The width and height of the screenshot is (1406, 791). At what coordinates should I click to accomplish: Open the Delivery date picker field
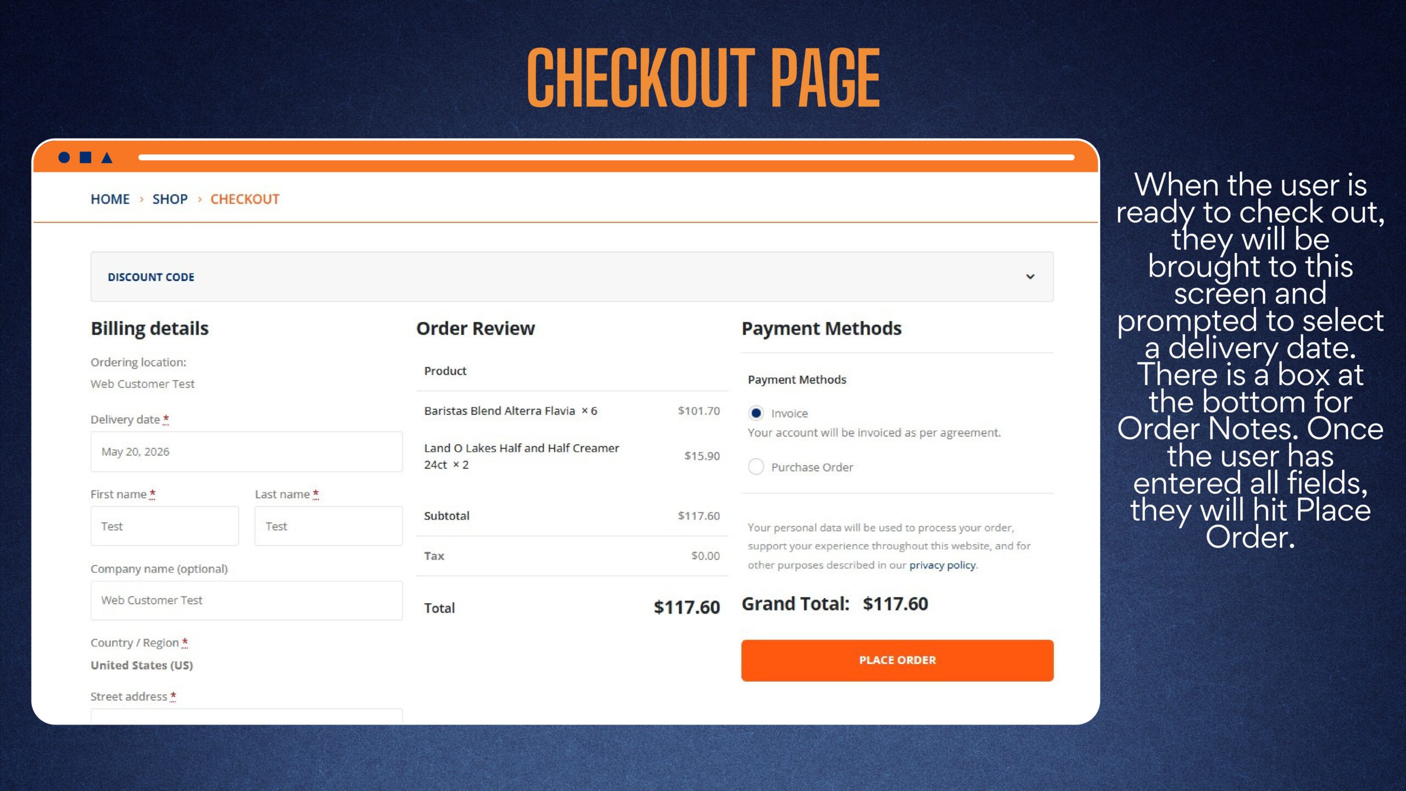tap(247, 452)
